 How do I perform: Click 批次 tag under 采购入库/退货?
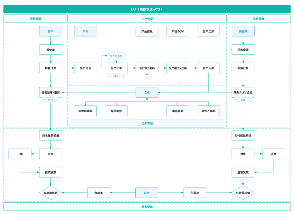click(243, 100)
